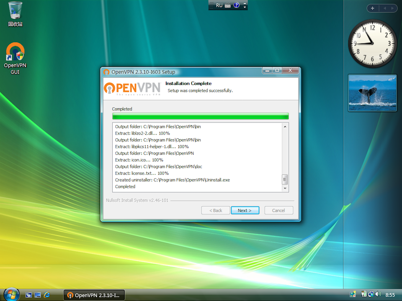The height and width of the screenshot is (301, 402).
Task: Select log line 'Created uninstaller: ...Uninstall.exe'
Action: click(x=172, y=180)
